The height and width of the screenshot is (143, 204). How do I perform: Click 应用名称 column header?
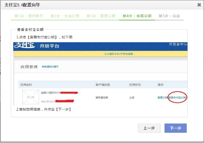26,85
